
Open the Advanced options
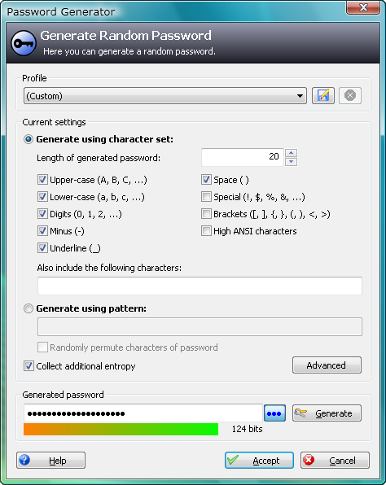pos(327,365)
